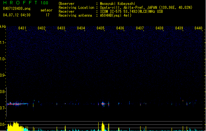Click the 0440 time marker
The image size is (206, 131).
pyautogui.click(x=198, y=28)
